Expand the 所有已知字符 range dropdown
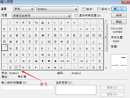 pyautogui.click(x=42, y=16)
